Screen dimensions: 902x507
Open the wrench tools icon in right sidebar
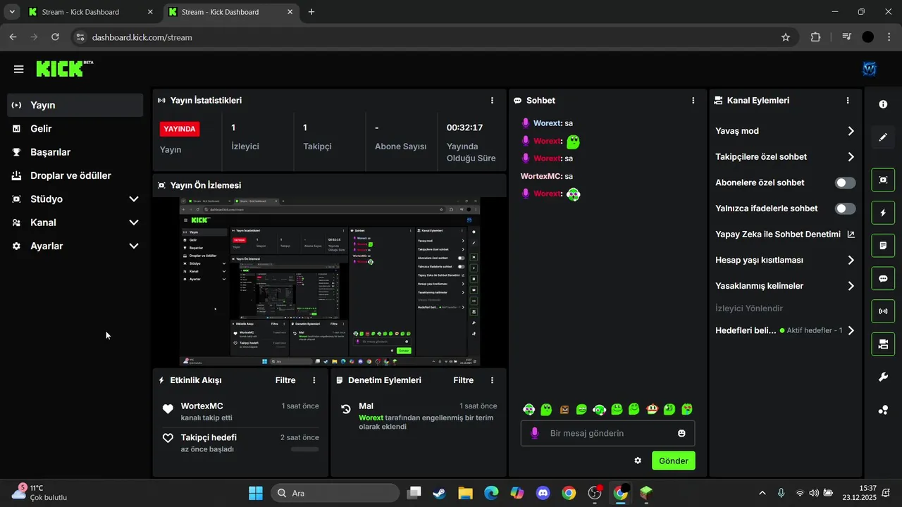tap(883, 377)
